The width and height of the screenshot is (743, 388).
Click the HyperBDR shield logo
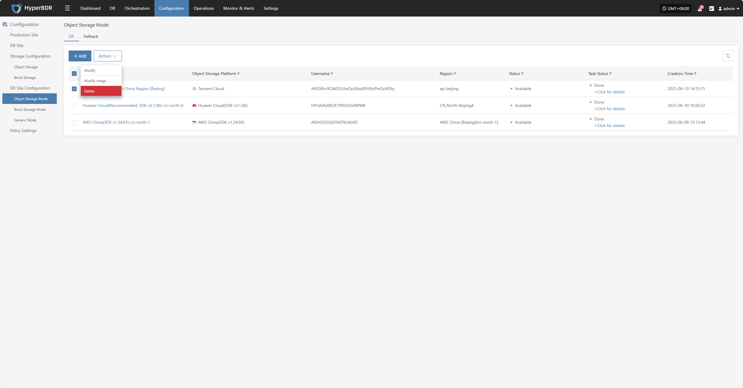(16, 8)
